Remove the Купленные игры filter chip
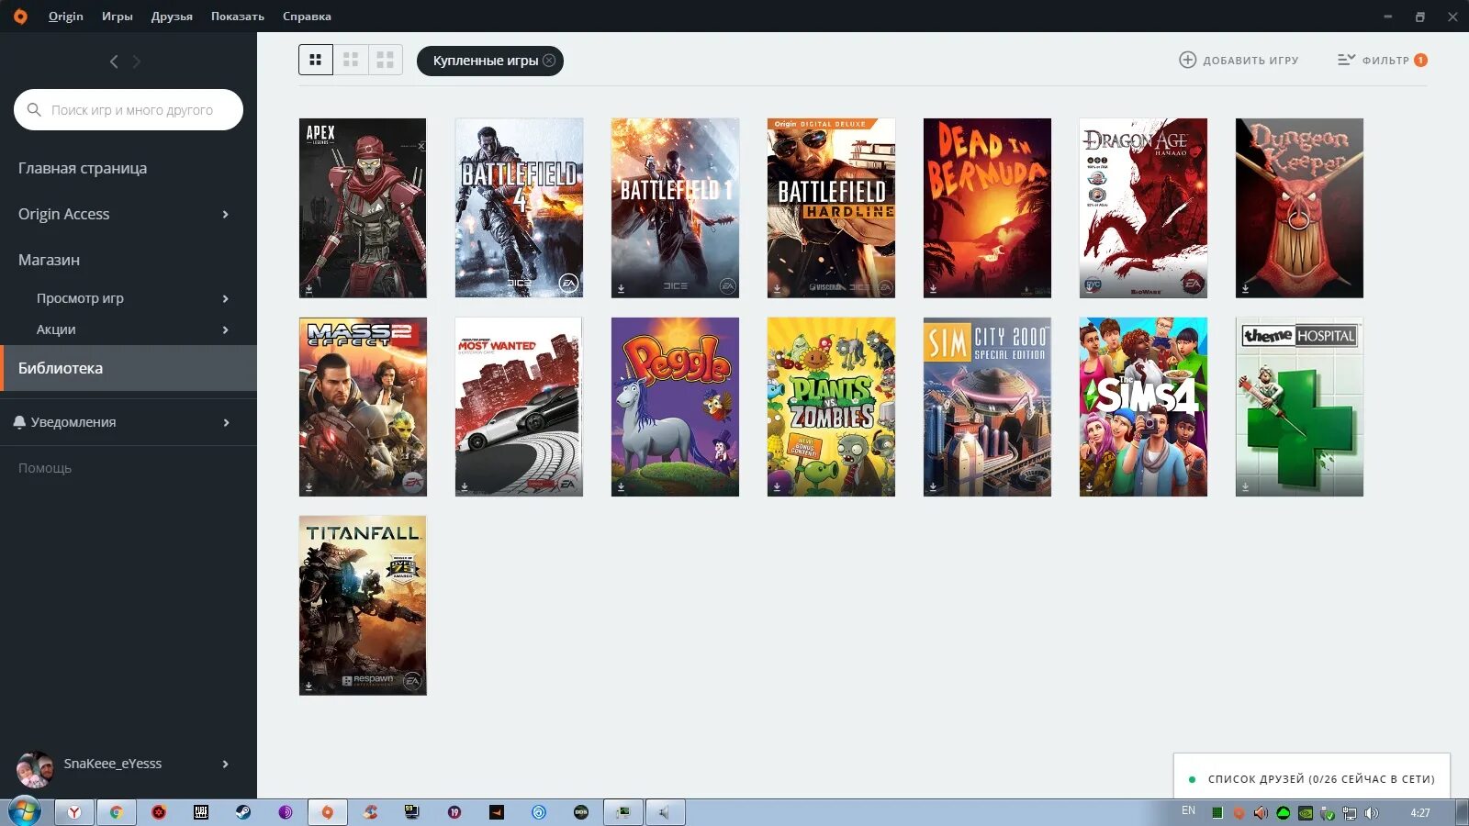1469x826 pixels. (548, 61)
